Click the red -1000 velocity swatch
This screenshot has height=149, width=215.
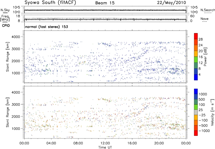click(x=196, y=133)
